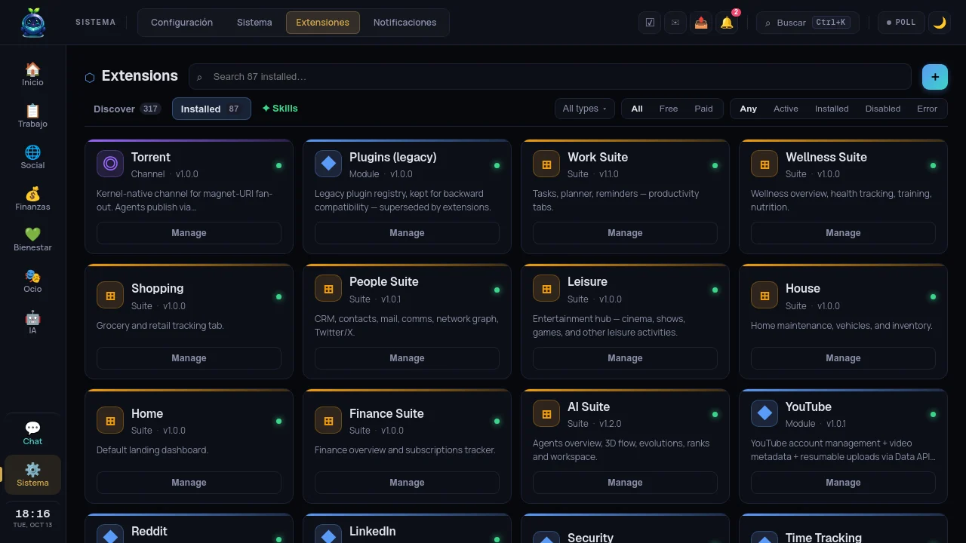Manage the Wellness Suite extension

click(843, 233)
